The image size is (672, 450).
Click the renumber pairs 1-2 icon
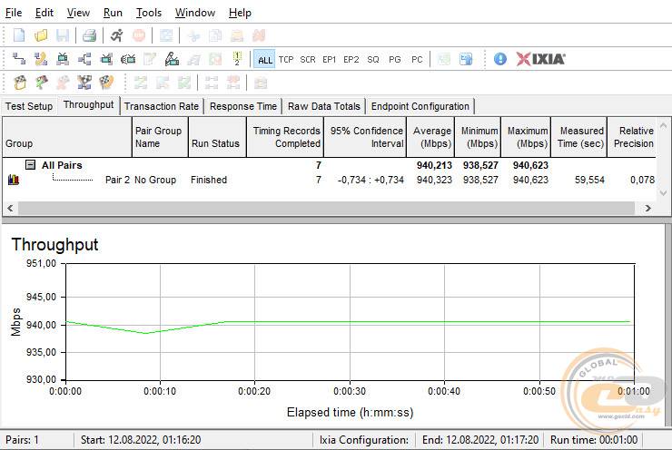click(x=237, y=59)
